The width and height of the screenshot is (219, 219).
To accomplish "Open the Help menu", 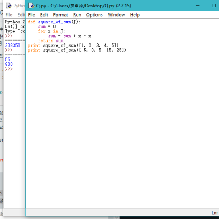I will pyautogui.click(x=134, y=15).
